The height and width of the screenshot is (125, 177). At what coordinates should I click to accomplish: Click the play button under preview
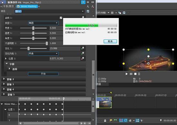coord(126,74)
